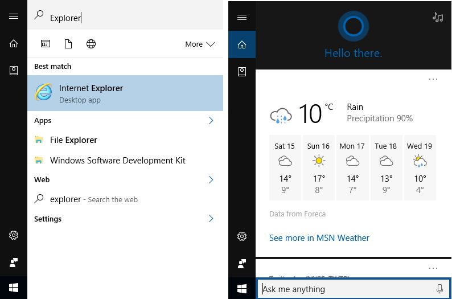
Task: Open Settings gear in left search panel
Action: [14, 235]
